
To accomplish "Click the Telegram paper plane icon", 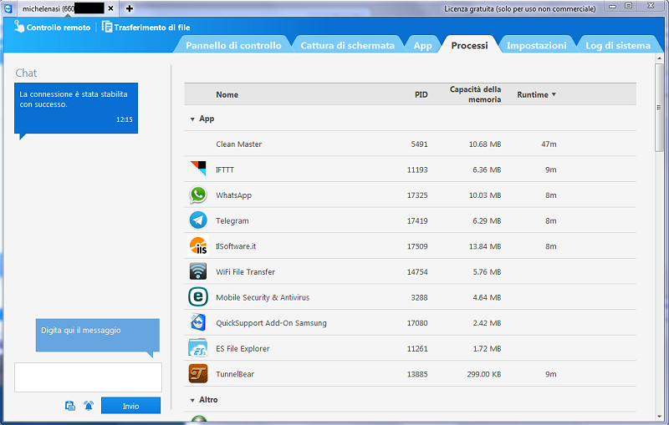I will click(x=198, y=220).
